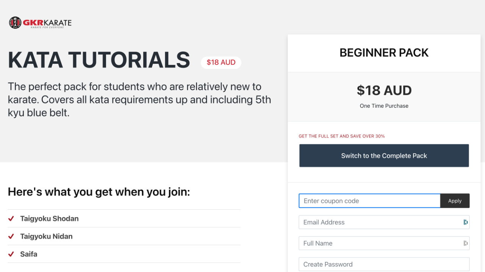Image resolution: width=485 pixels, height=272 pixels.
Task: Click the red full set savings notice
Action: (x=342, y=136)
